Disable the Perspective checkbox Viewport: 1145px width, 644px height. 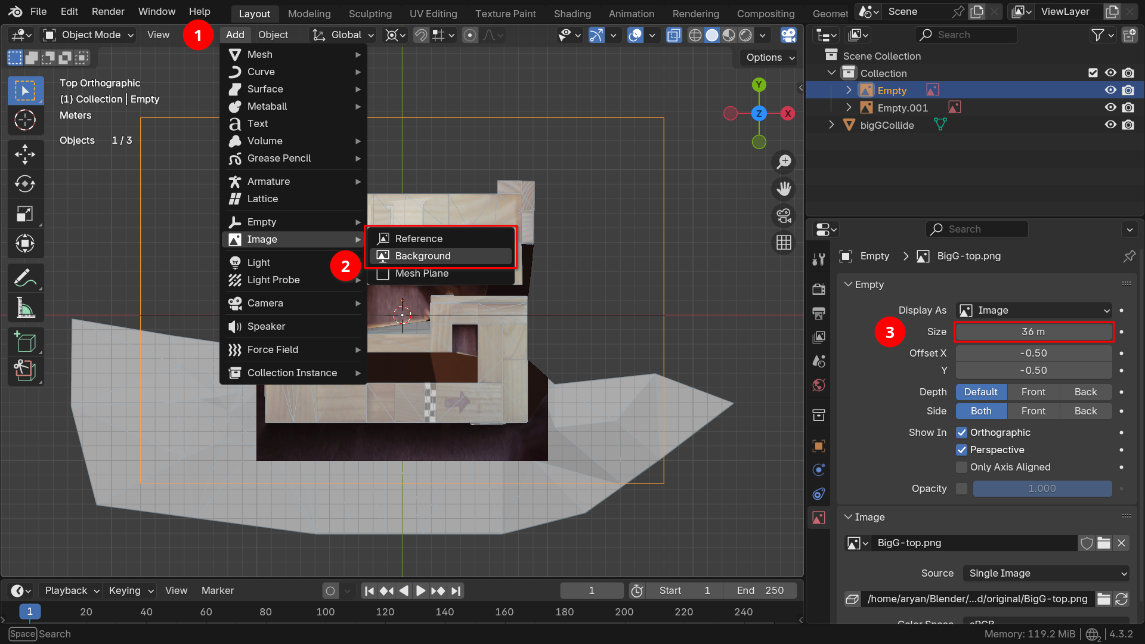click(961, 450)
